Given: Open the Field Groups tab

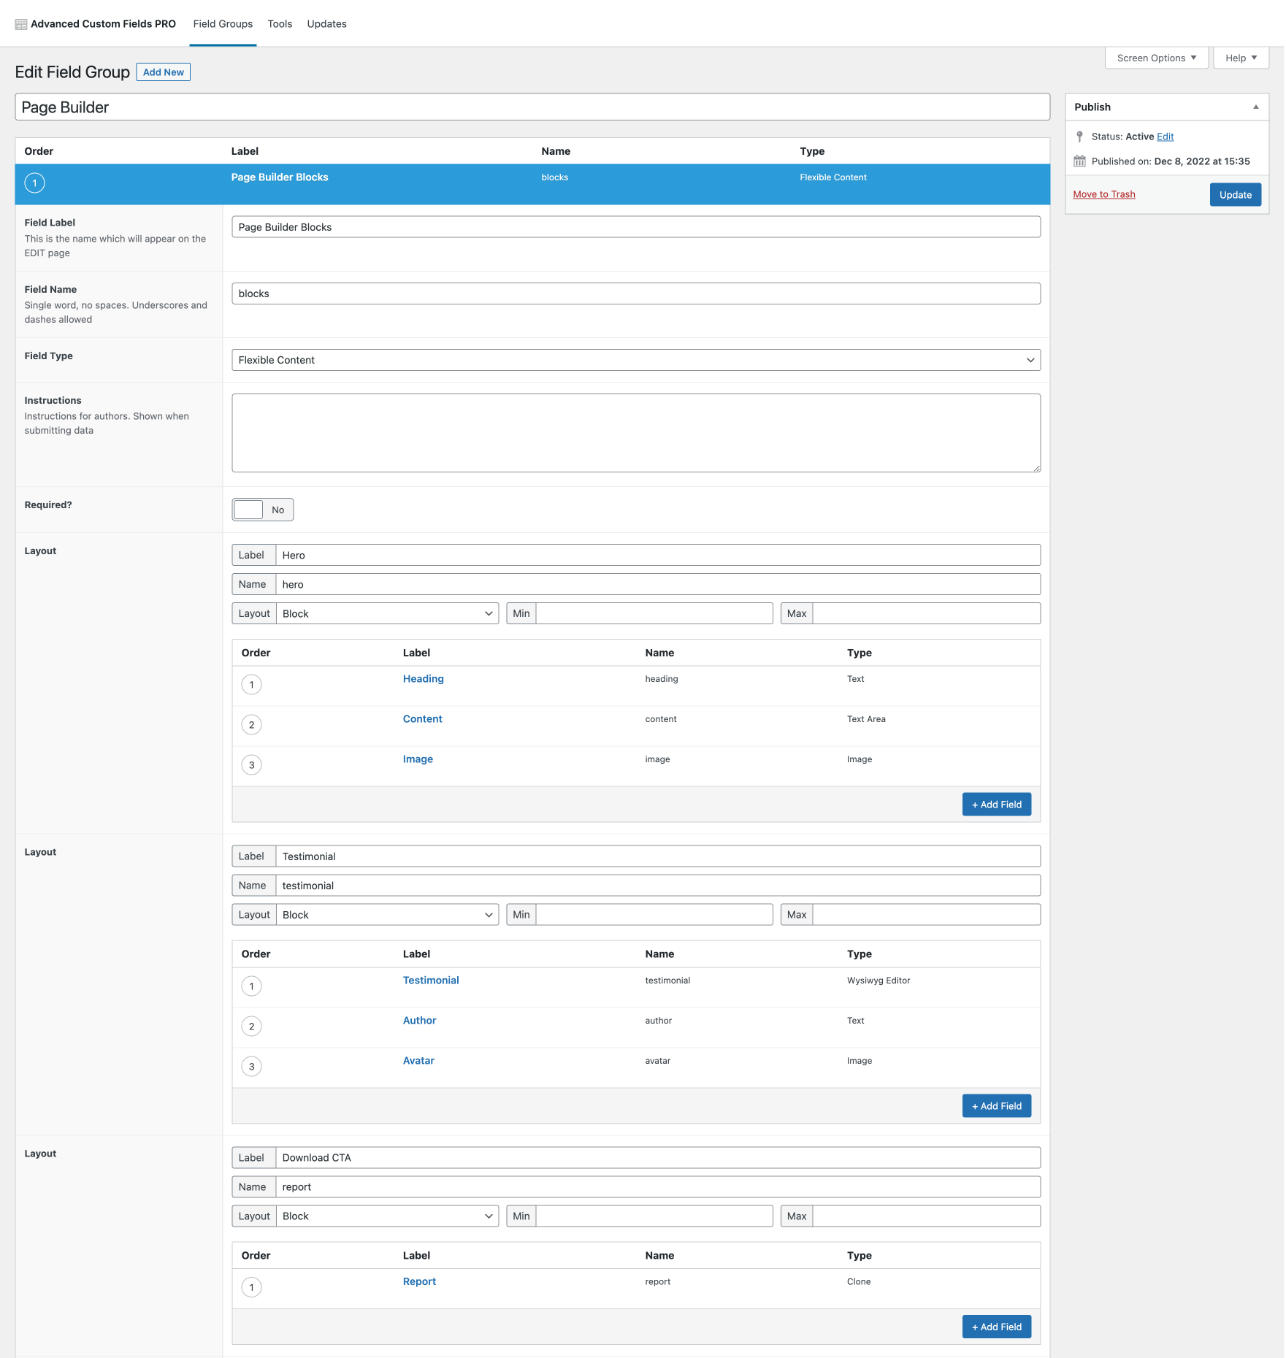Looking at the screenshot, I should (223, 24).
